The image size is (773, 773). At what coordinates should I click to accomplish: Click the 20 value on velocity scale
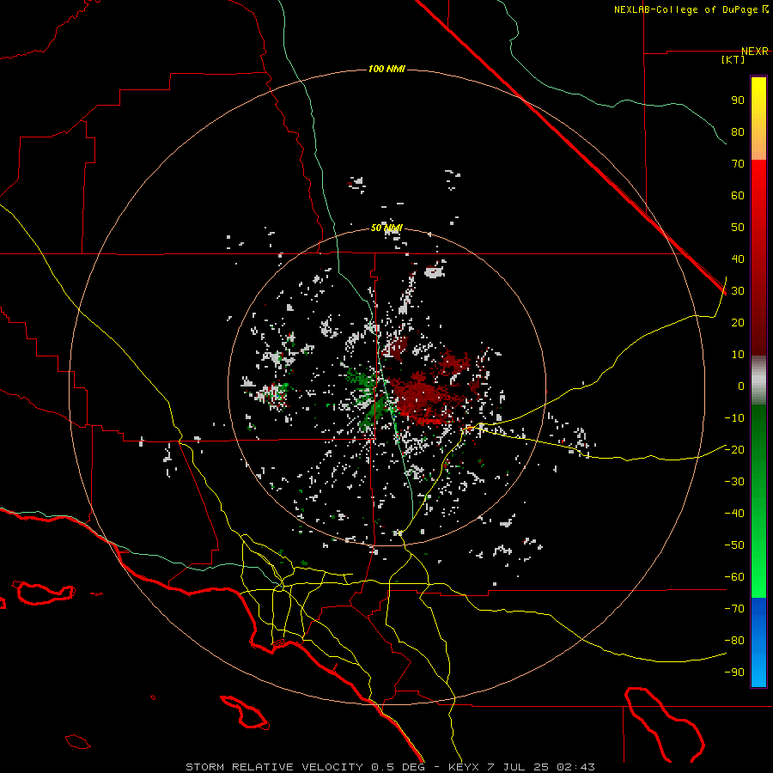[x=738, y=322]
